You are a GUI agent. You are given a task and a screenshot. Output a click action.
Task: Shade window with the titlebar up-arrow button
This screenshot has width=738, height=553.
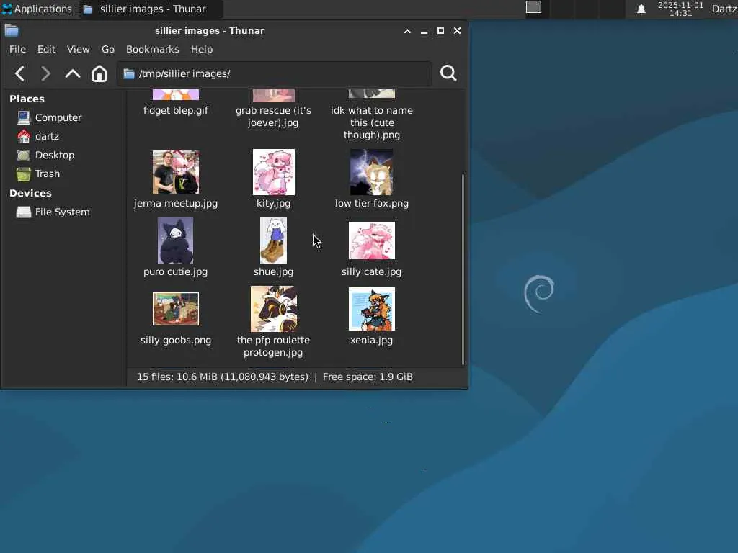click(x=408, y=31)
